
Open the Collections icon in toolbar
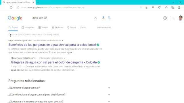[x=172, y=7]
